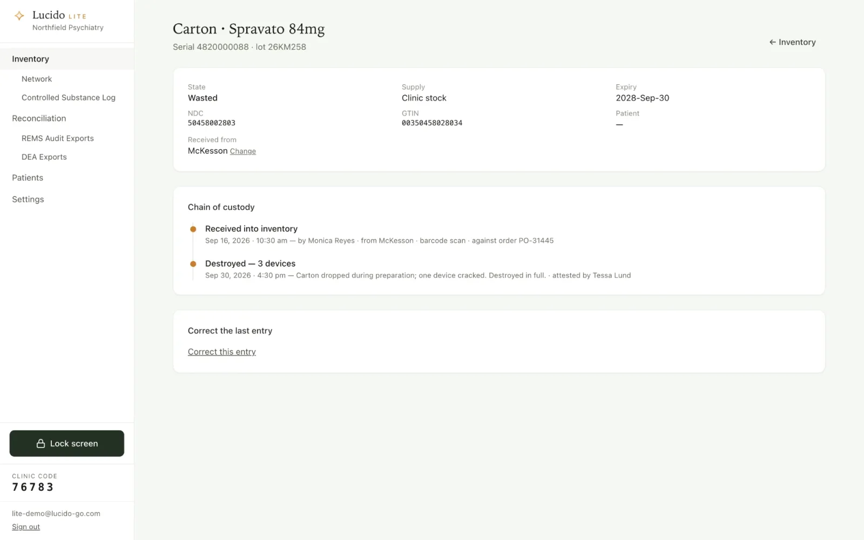Select DEA Exports in the sidebar
This screenshot has width=864, height=540.
pos(44,157)
